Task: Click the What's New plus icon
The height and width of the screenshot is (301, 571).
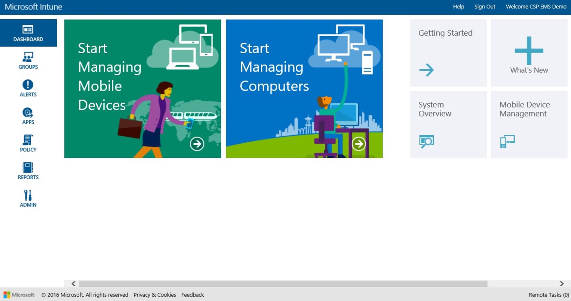Action: point(529,51)
